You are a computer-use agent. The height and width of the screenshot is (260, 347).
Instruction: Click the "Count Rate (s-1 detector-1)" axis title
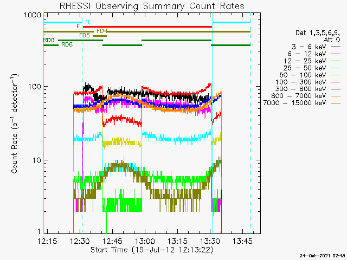click(x=15, y=124)
